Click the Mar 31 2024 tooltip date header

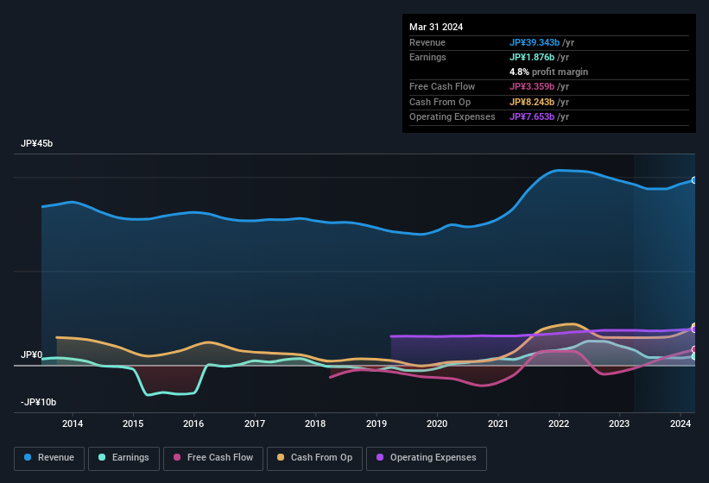point(436,27)
